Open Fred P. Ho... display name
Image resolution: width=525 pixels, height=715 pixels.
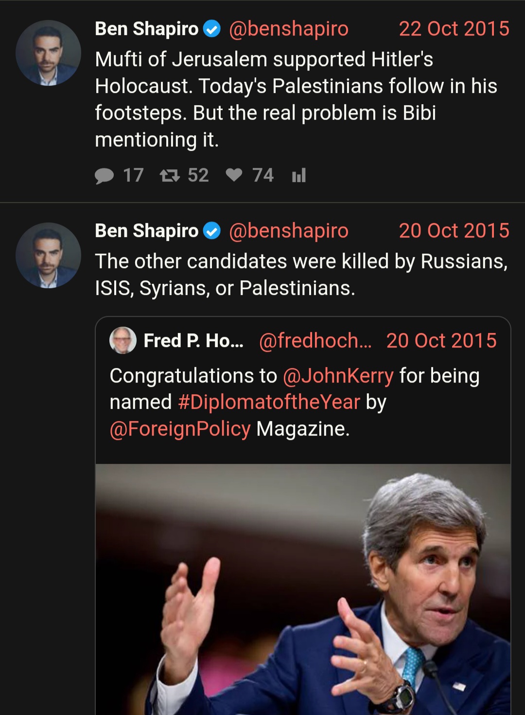pyautogui.click(x=193, y=341)
